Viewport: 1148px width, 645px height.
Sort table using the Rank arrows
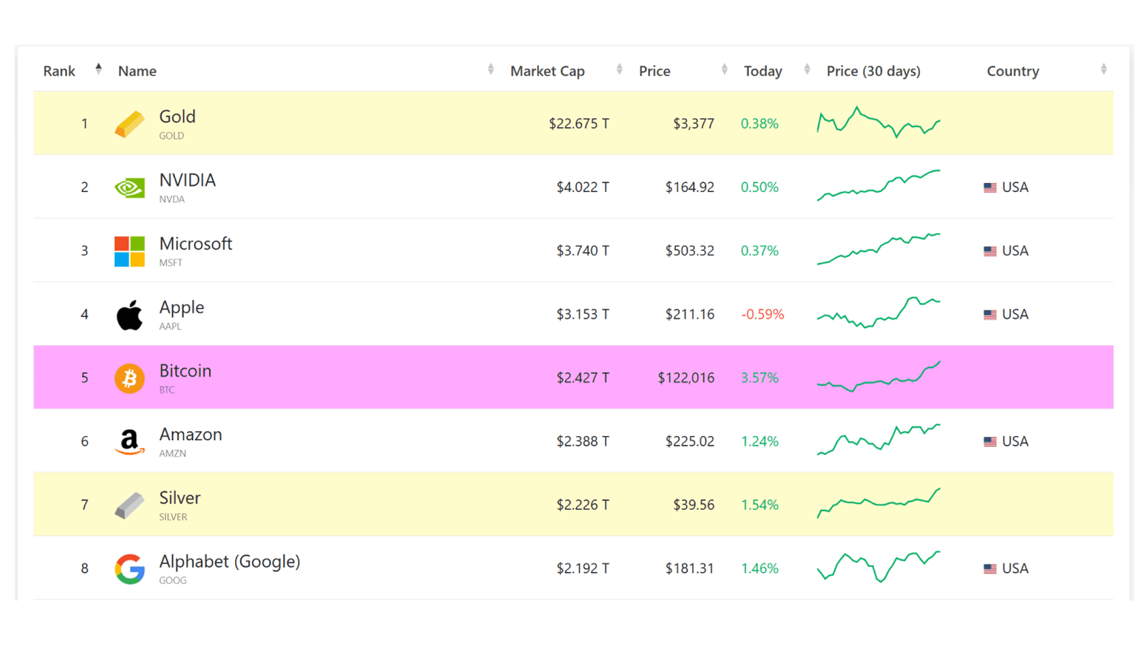(98, 69)
